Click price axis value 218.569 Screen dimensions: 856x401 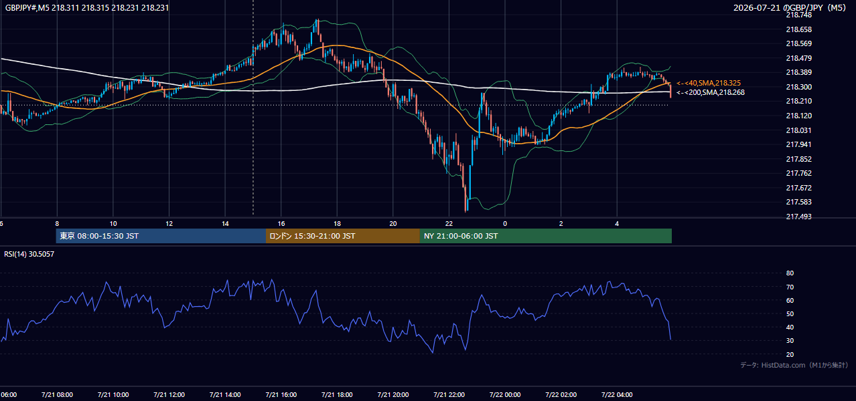[798, 43]
